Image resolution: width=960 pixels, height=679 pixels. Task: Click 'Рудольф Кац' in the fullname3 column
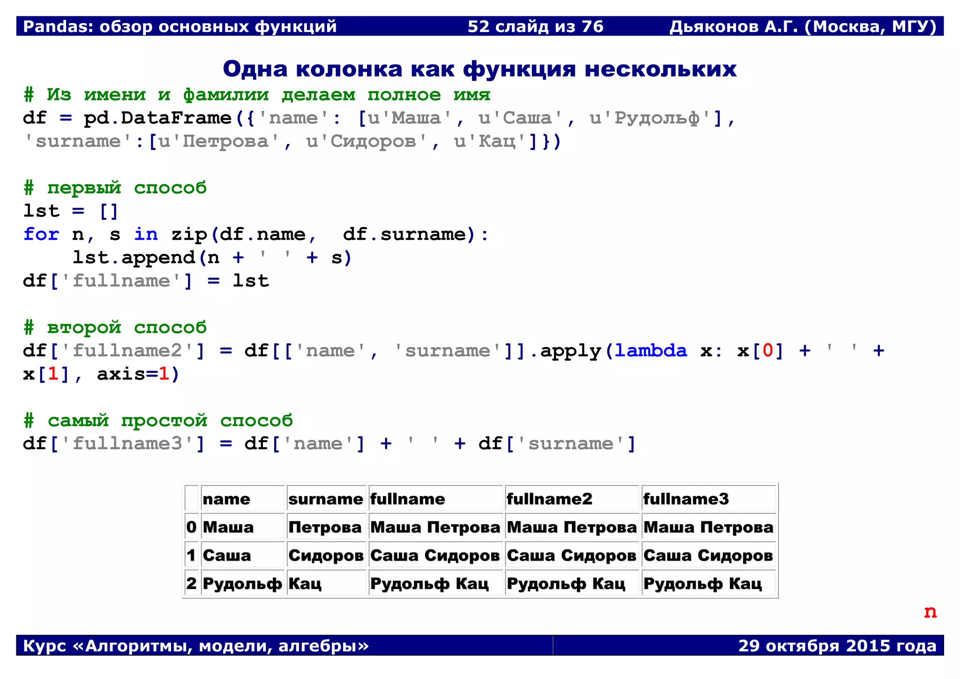709,583
